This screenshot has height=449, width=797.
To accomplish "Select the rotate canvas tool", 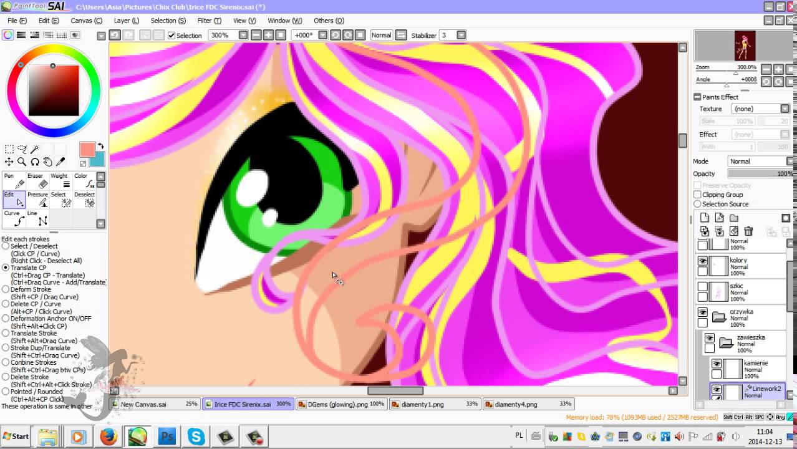I will point(35,162).
